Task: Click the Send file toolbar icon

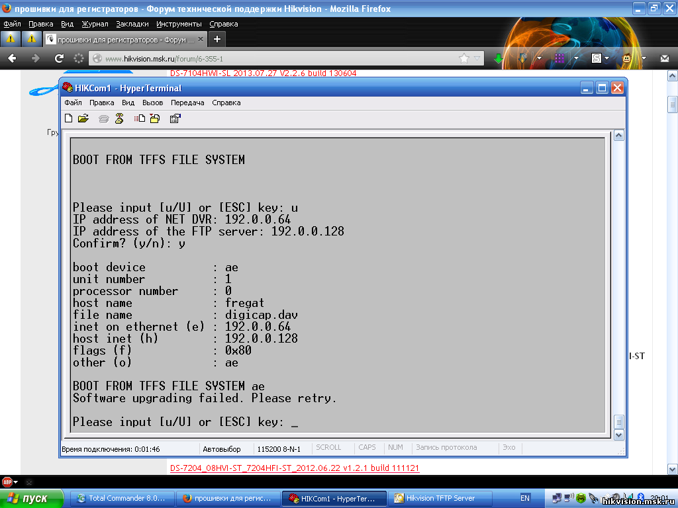Action: point(139,118)
